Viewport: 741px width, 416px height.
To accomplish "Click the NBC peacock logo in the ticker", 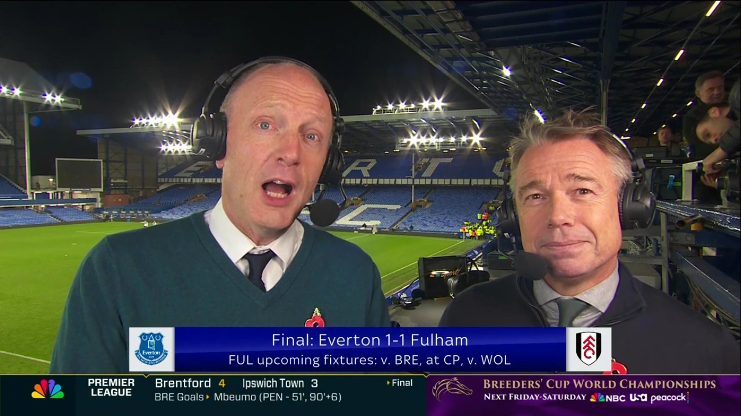I will click(x=47, y=389).
